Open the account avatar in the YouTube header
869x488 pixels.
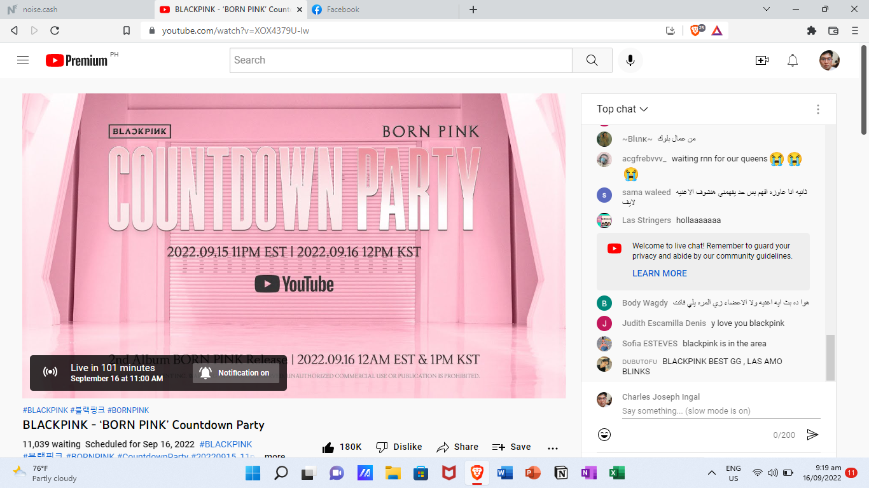[830, 60]
